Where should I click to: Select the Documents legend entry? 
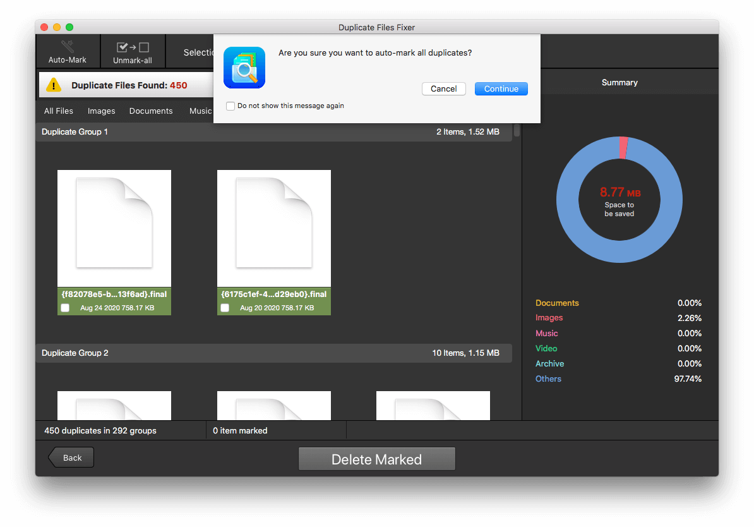coord(557,303)
